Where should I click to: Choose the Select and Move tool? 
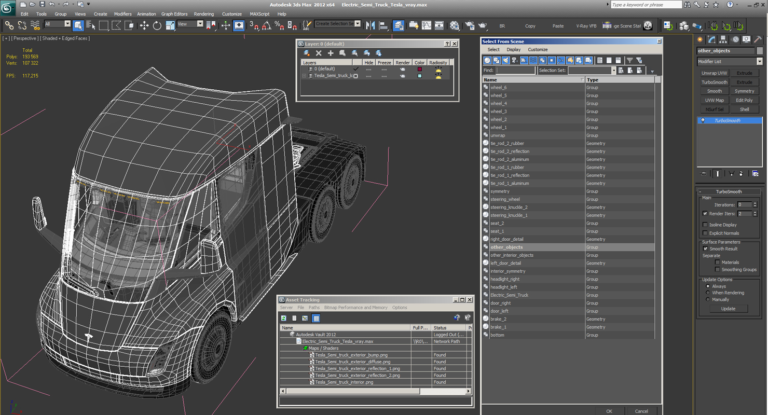coord(144,25)
